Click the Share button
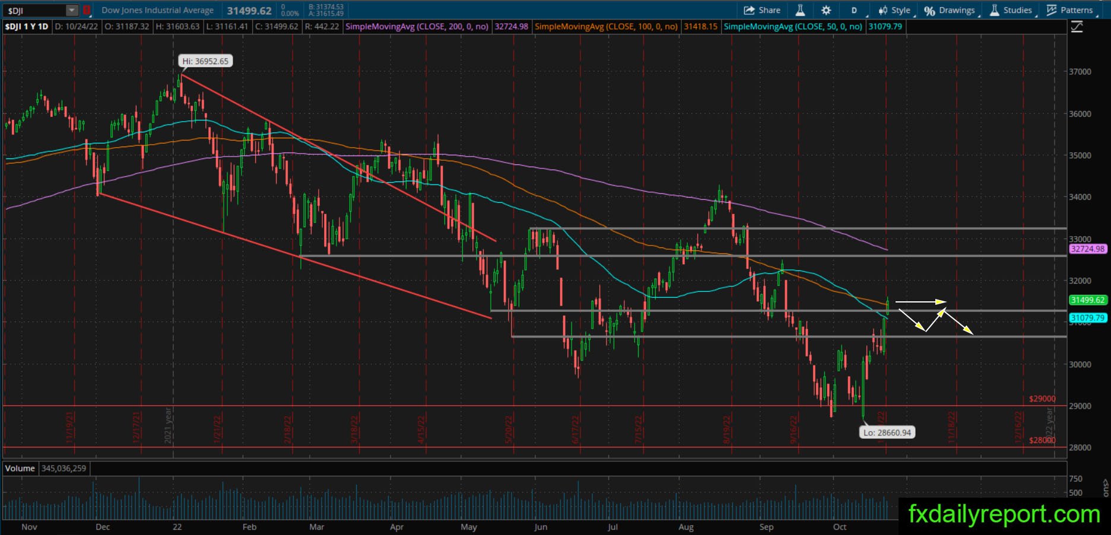 tap(762, 10)
